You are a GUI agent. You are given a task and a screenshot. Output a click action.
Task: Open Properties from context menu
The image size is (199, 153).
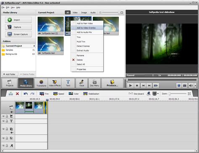point(87,69)
